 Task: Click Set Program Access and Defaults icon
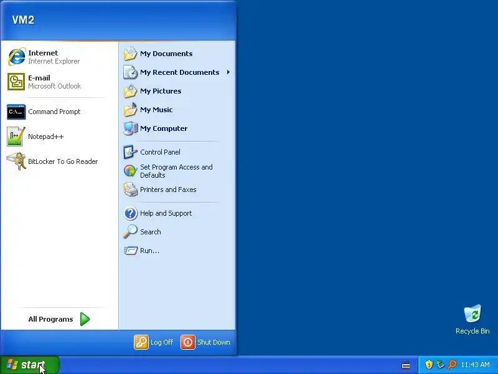pos(130,171)
